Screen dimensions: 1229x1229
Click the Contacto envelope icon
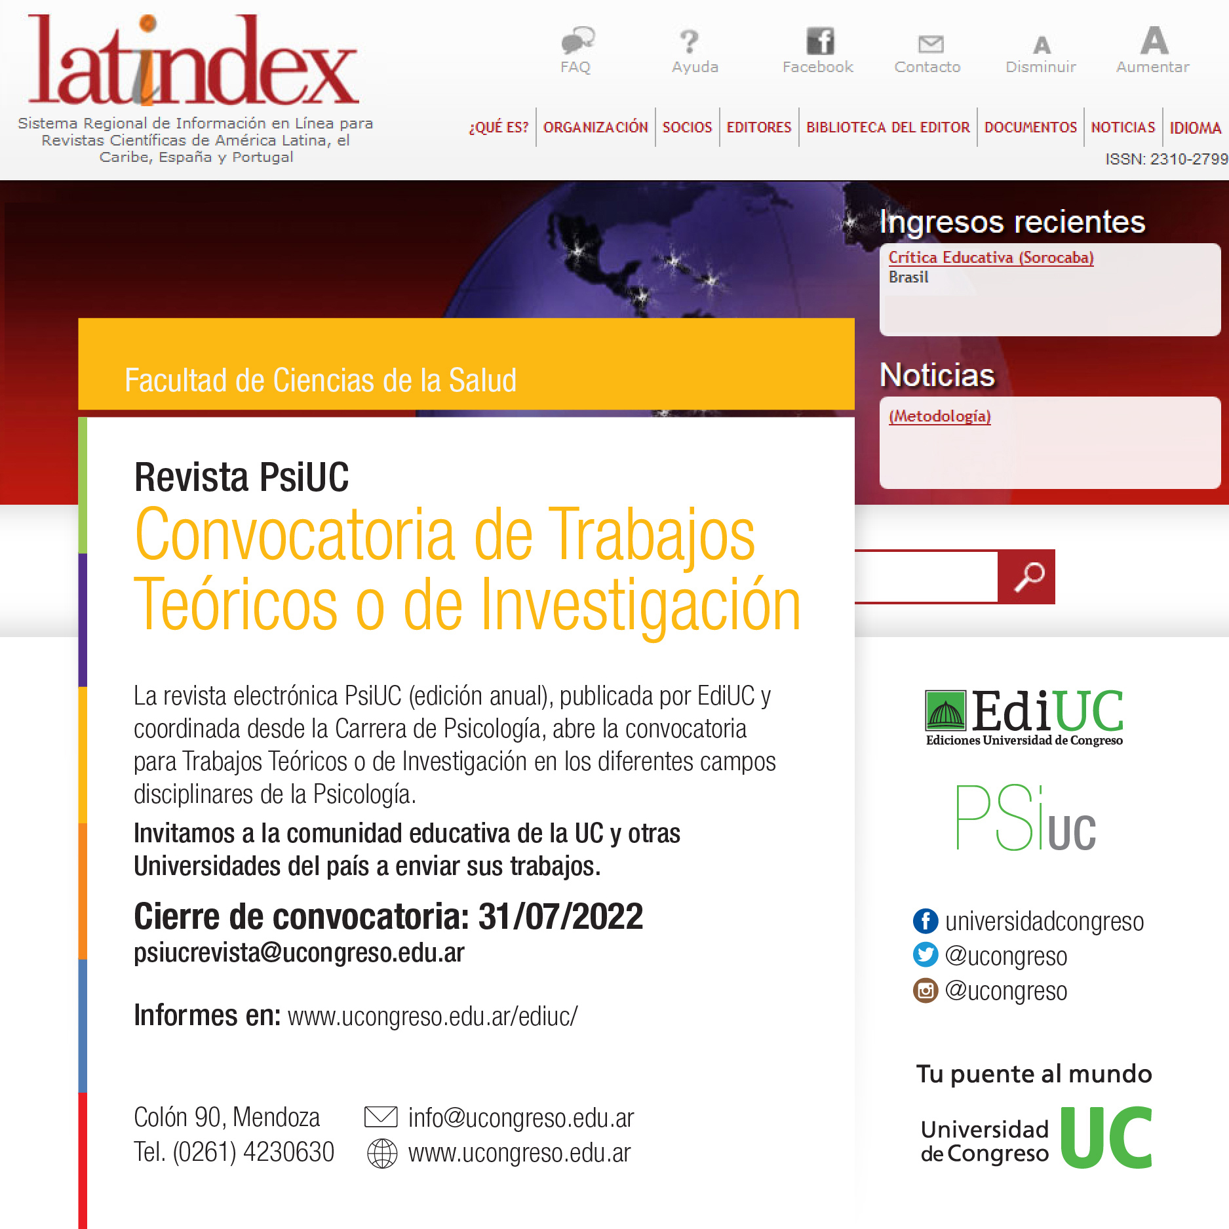click(930, 44)
